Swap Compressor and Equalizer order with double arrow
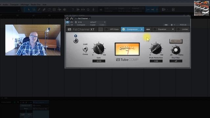 click(148, 29)
